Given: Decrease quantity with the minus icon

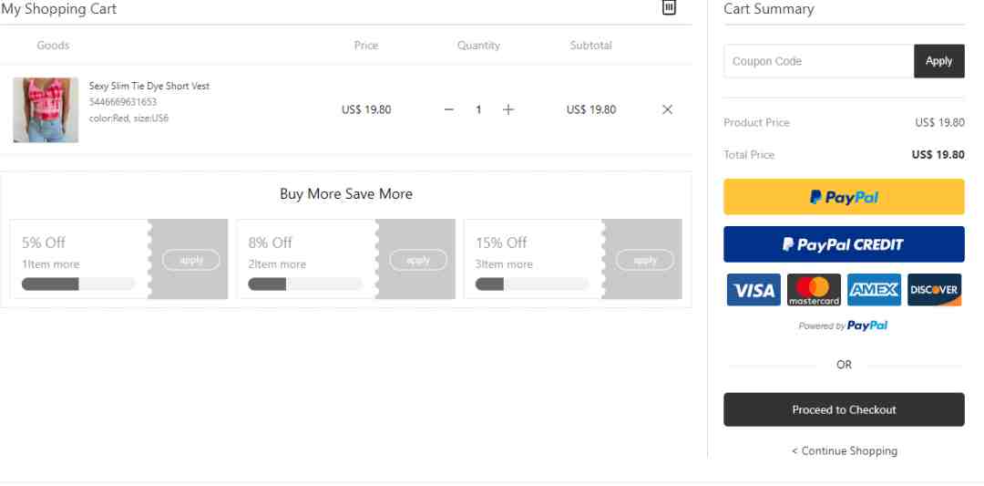Looking at the screenshot, I should (x=448, y=109).
